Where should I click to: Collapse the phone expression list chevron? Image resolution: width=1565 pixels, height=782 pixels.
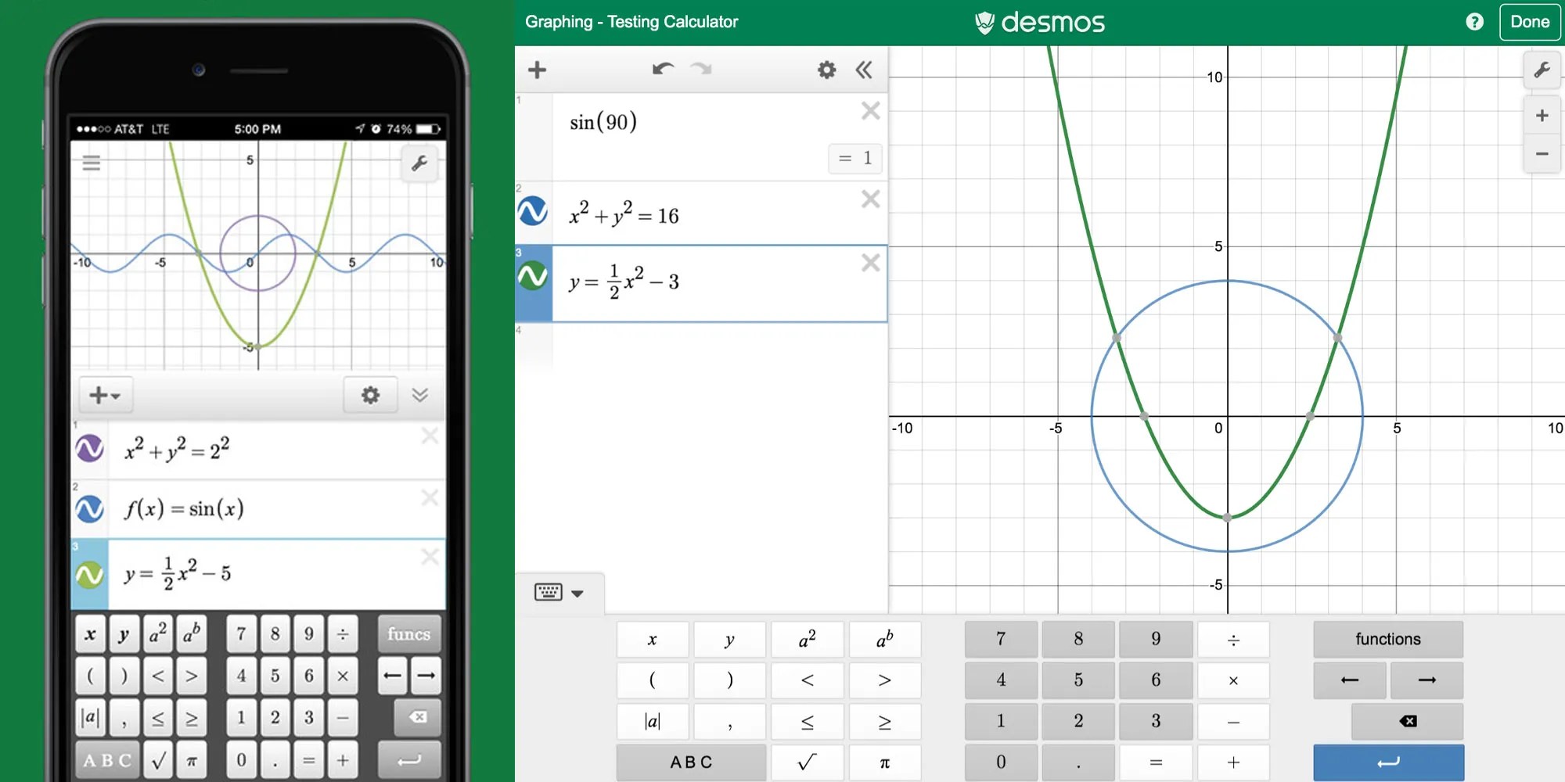[x=420, y=395]
